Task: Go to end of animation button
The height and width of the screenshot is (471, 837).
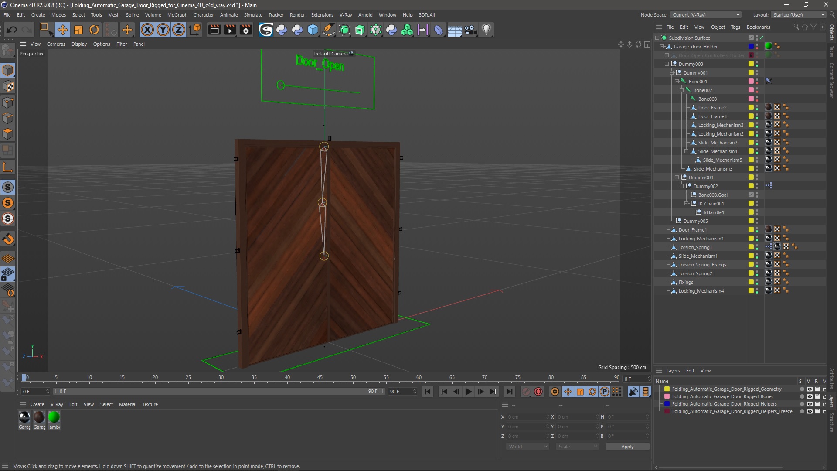Action: pos(509,392)
